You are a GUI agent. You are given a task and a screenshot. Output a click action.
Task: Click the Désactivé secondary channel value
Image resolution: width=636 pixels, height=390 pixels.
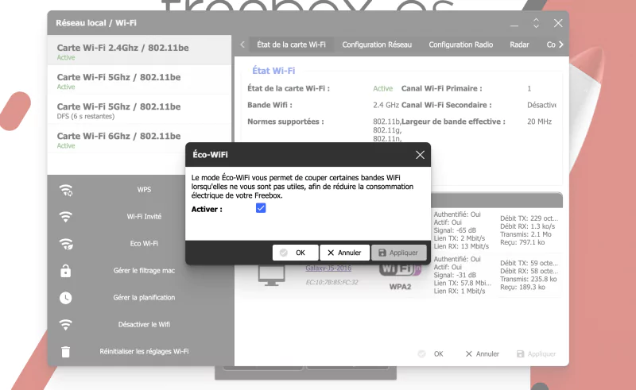click(542, 105)
